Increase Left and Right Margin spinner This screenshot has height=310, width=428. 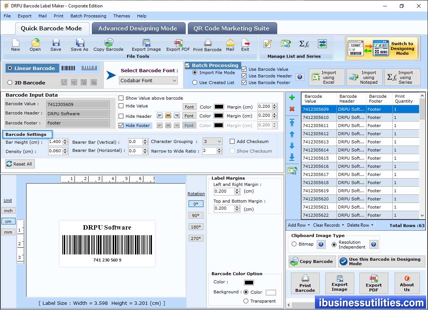click(237, 190)
